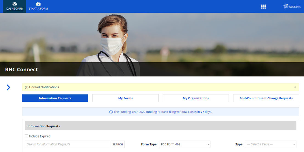Enable the Include Expired checkbox
The height and width of the screenshot is (152, 304).
27,136
